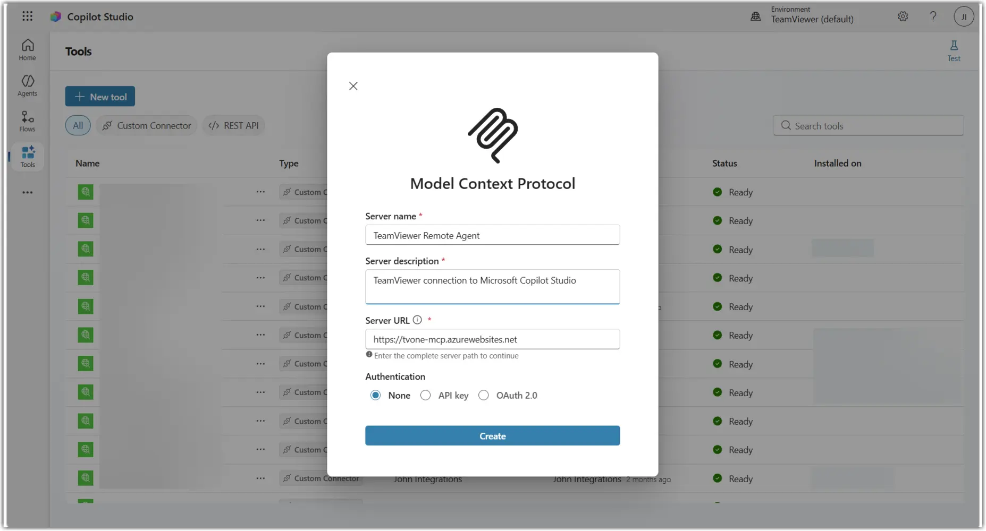Click the Copilot Studio logo icon
Image resolution: width=986 pixels, height=531 pixels.
[x=56, y=17]
